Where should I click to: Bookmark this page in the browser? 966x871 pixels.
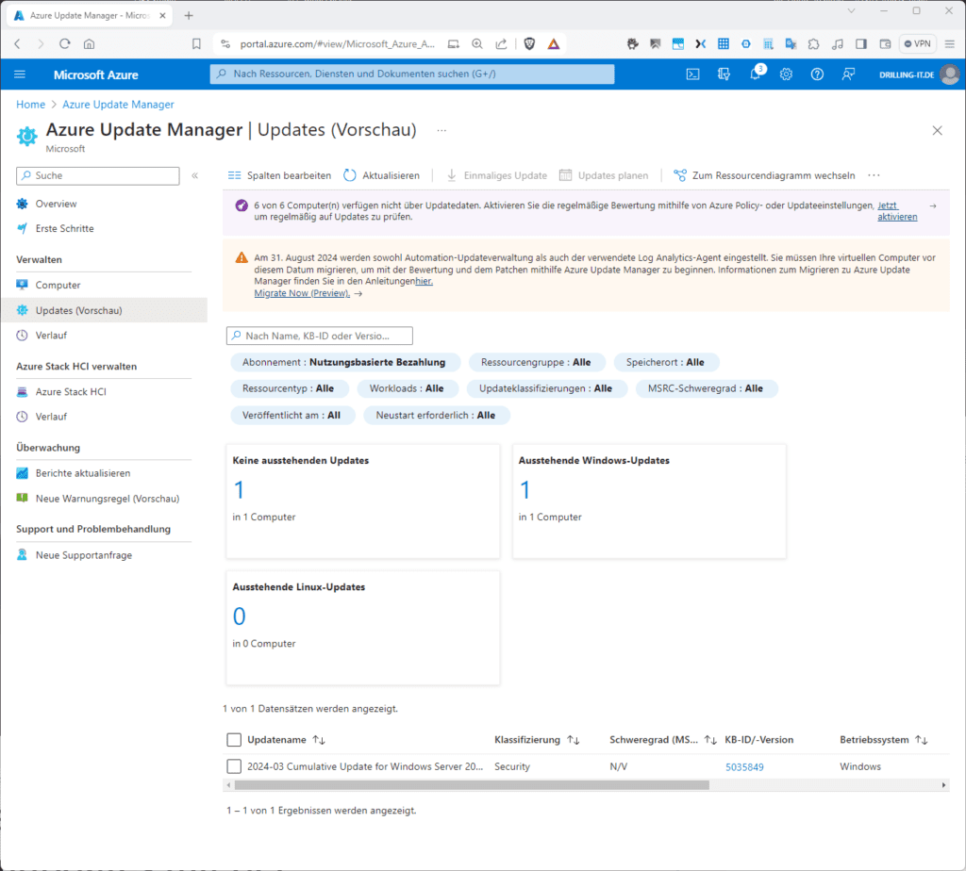[x=196, y=43]
